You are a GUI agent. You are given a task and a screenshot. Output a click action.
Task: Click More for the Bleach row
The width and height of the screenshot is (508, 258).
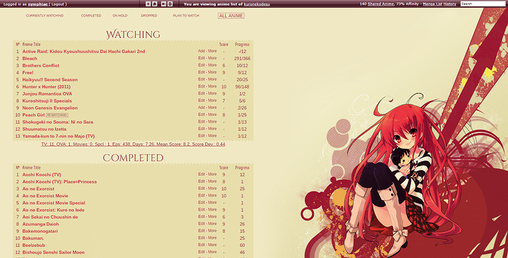click(x=212, y=58)
